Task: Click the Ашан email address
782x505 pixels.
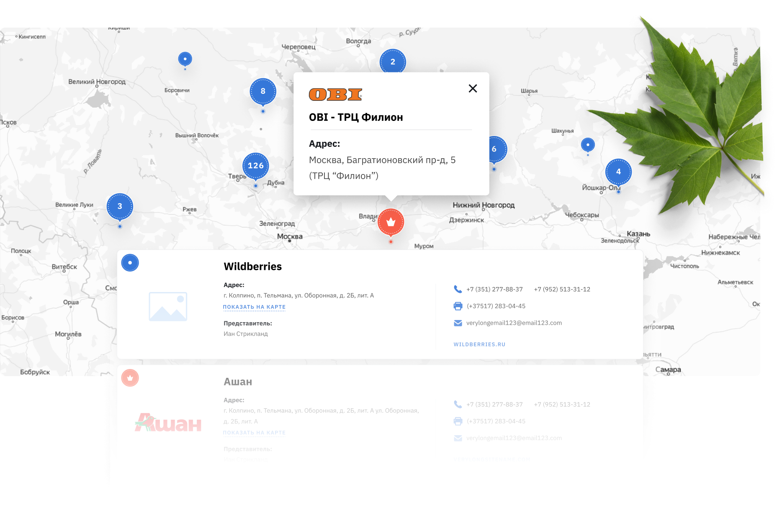Action: (x=514, y=438)
